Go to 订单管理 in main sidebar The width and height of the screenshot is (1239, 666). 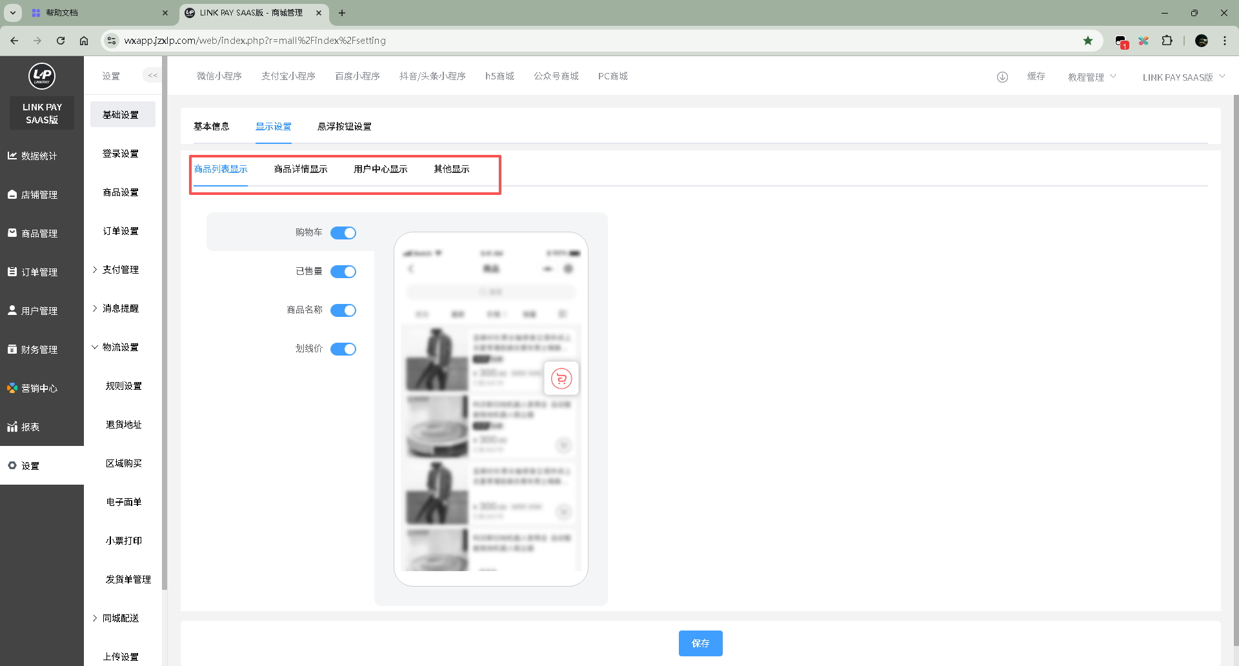point(39,272)
